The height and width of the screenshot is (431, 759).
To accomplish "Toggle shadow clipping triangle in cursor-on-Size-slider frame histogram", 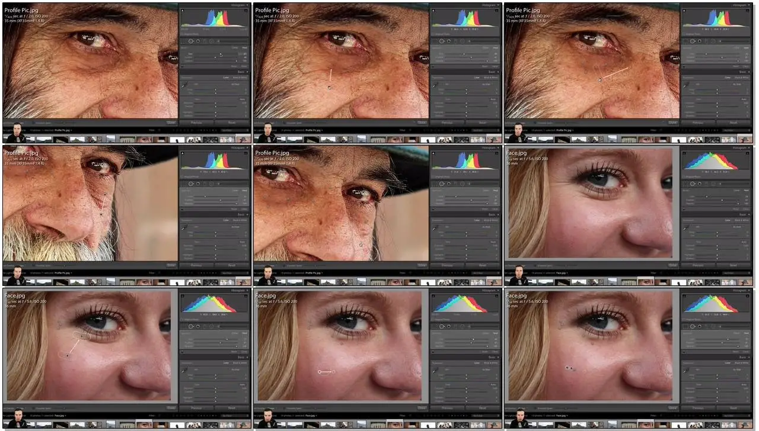I will click(182, 10).
